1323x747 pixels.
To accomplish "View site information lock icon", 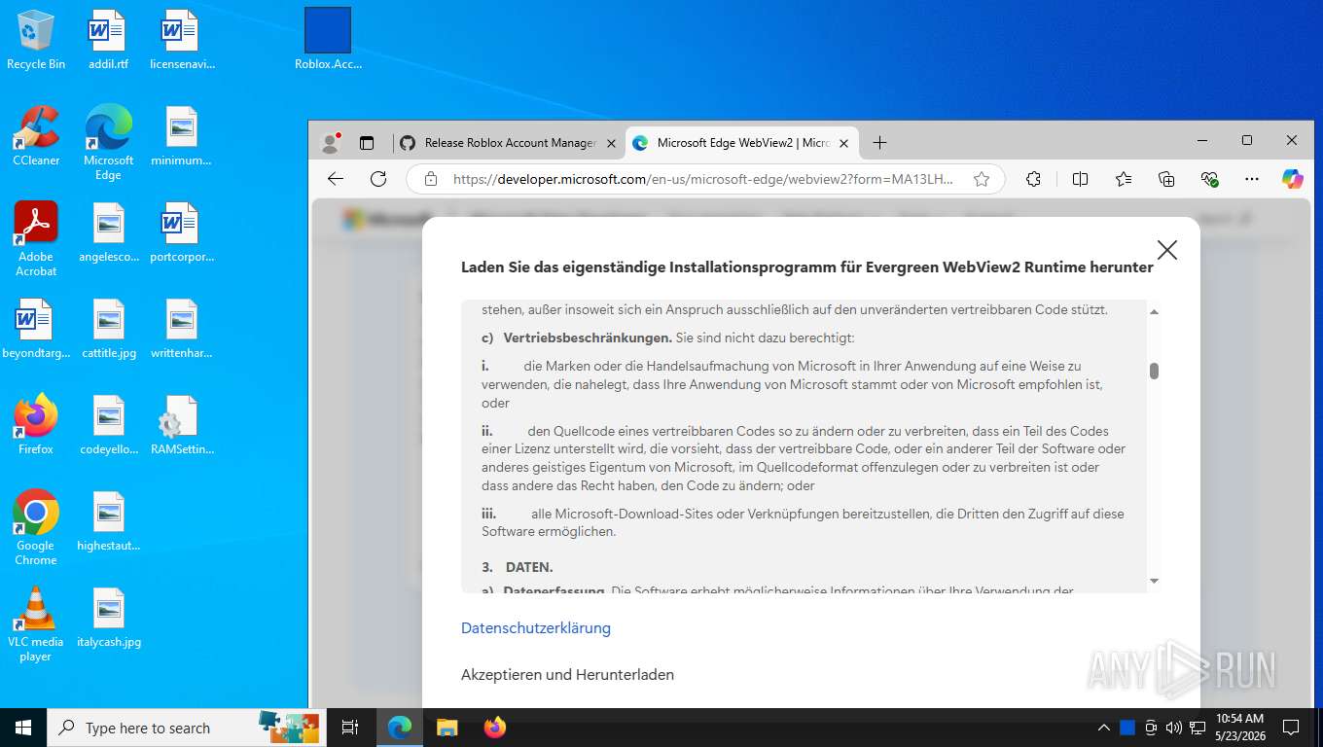I will pos(430,179).
